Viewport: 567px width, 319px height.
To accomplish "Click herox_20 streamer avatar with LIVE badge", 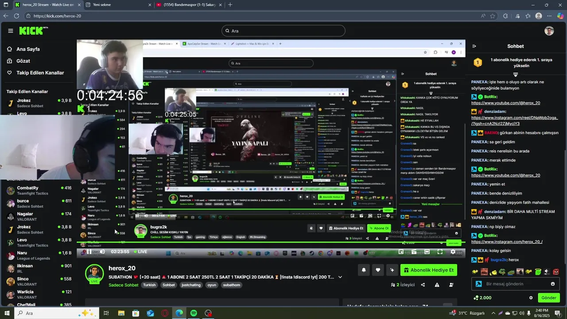I will tap(94, 274).
